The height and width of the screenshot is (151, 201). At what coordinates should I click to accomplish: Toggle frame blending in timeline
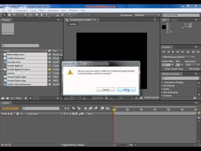[90, 108]
